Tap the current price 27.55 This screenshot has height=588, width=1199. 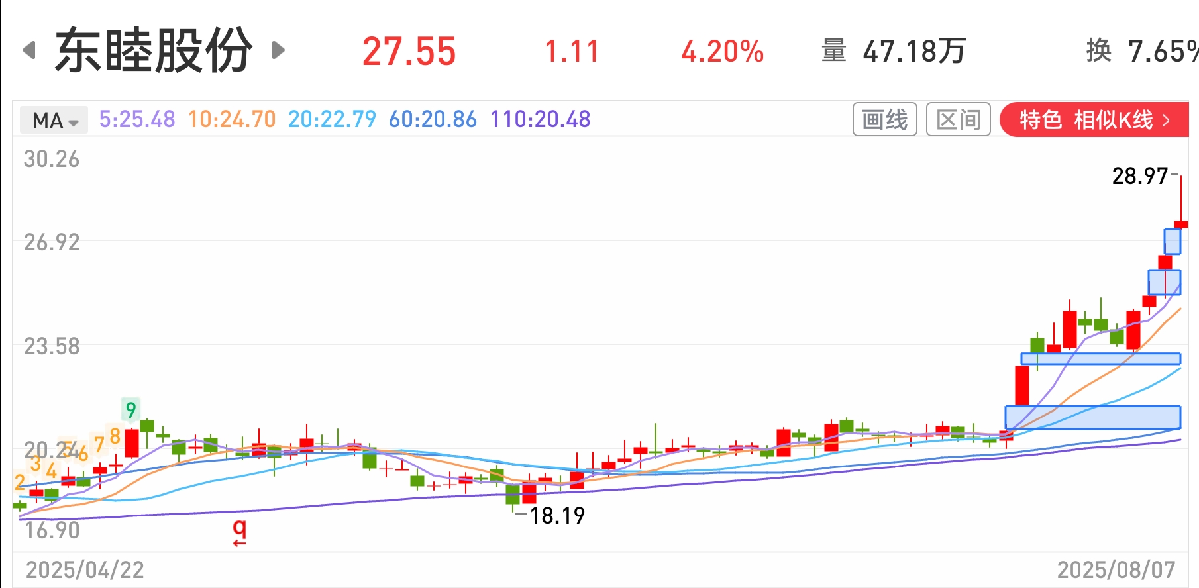point(409,52)
